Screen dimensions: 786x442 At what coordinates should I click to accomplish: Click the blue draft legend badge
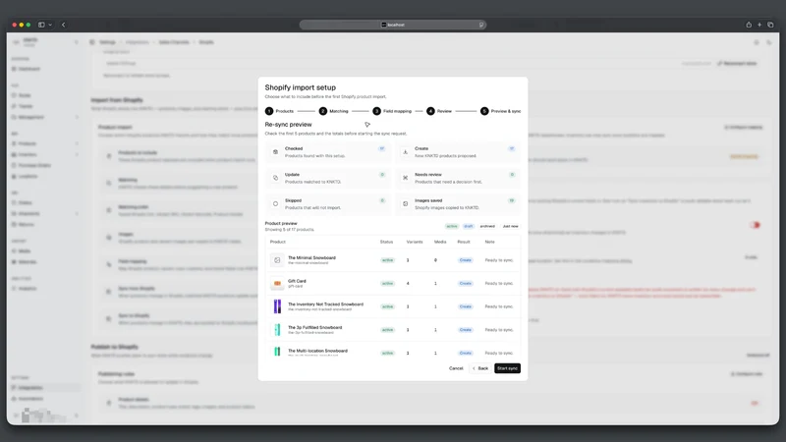point(469,227)
